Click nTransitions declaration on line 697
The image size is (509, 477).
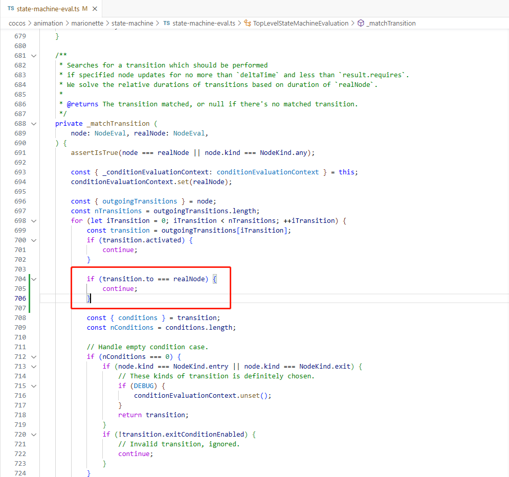(x=118, y=211)
